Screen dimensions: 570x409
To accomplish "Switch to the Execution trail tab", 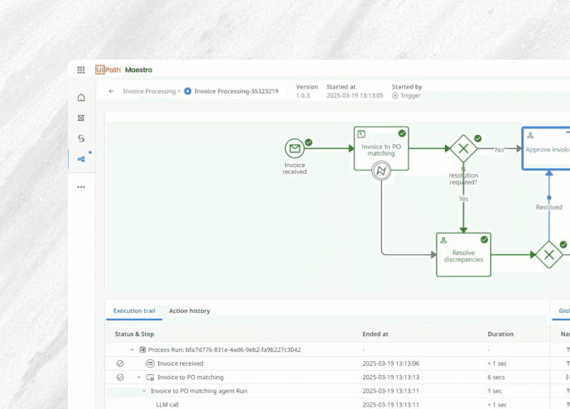I will 134,311.
